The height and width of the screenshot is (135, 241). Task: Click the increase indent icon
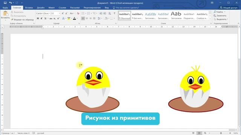click(x=105, y=13)
